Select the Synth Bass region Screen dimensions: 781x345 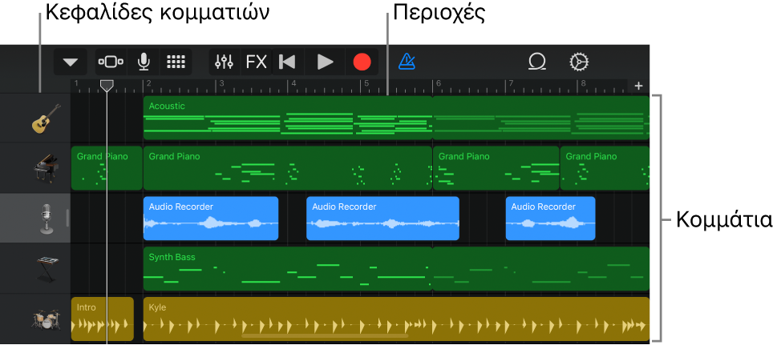(x=287, y=269)
